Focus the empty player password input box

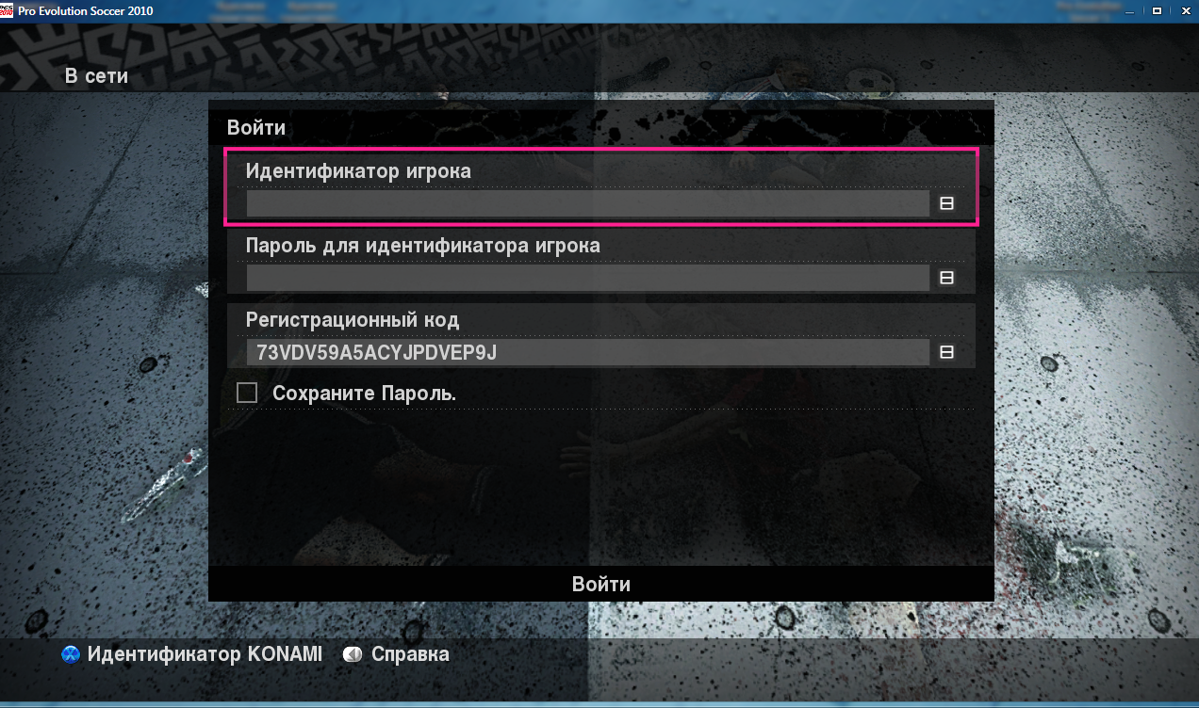588,278
